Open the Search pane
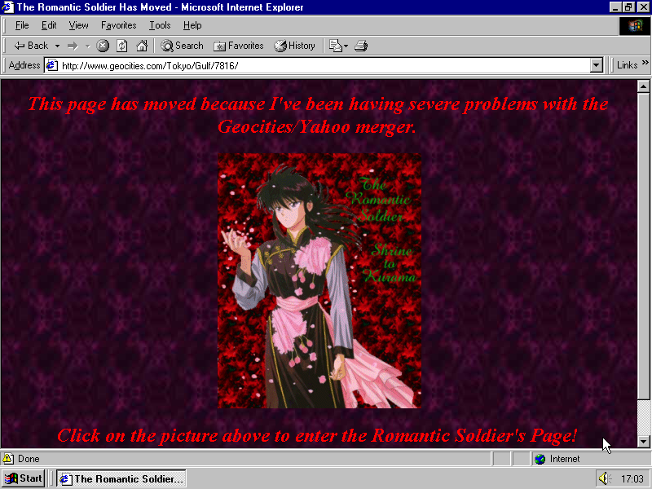 click(182, 46)
